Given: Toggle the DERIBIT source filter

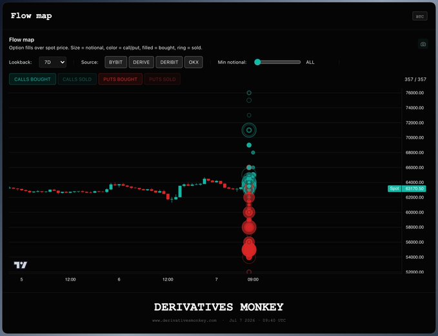Looking at the screenshot, I should [x=169, y=62].
